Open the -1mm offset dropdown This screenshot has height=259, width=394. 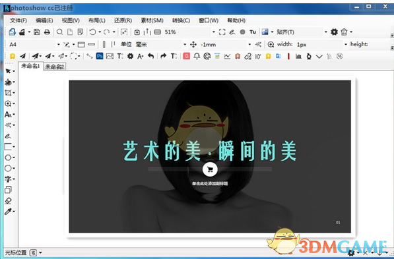click(x=249, y=44)
